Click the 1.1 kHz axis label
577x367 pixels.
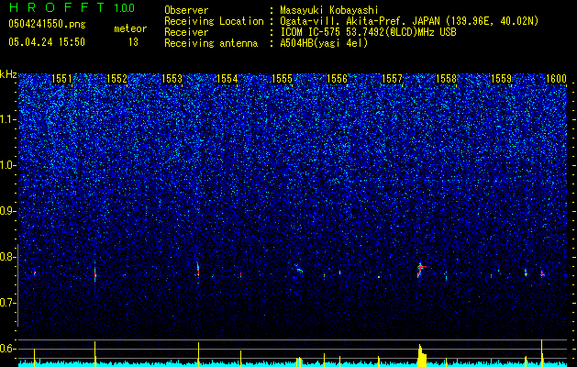click(7, 119)
